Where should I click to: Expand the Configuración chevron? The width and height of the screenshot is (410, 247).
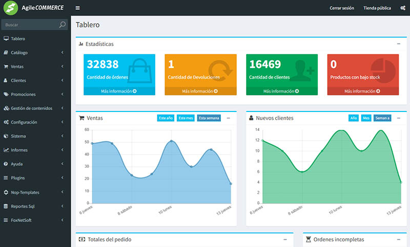[62, 122]
